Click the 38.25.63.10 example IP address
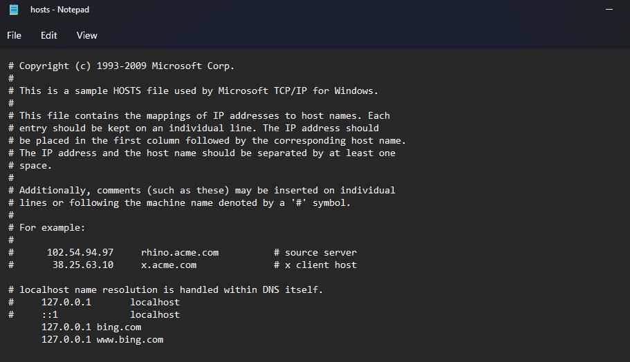 pos(83,265)
